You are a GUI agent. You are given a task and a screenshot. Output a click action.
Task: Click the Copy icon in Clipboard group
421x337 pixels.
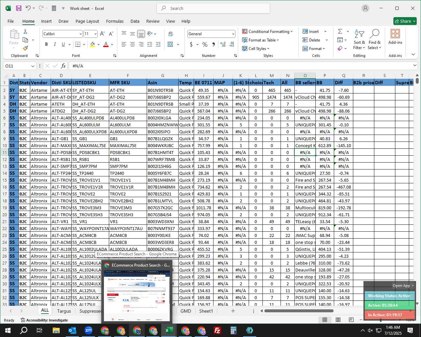25,40
